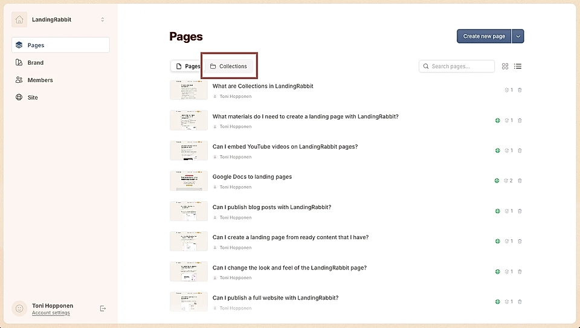The image size is (580, 328).
Task: Click the green published globe on 'full website' row
Action: [x=497, y=302]
